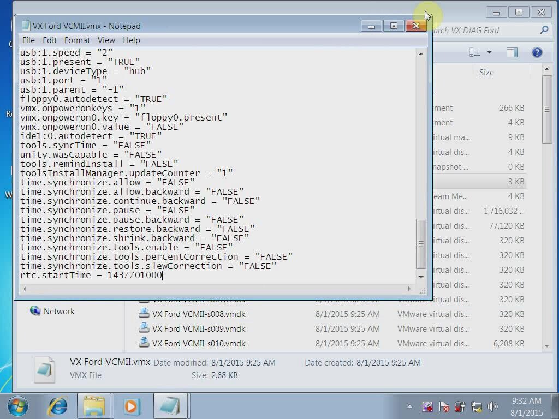This screenshot has height=419, width=559.
Task: Click right arrow of Notepad horizontal scrollbar
Action: pos(409,289)
